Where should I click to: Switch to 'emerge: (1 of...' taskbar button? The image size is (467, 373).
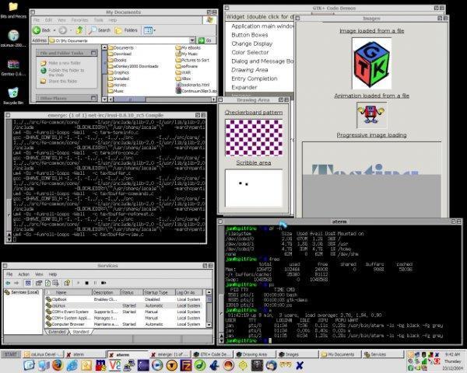coord(170,354)
